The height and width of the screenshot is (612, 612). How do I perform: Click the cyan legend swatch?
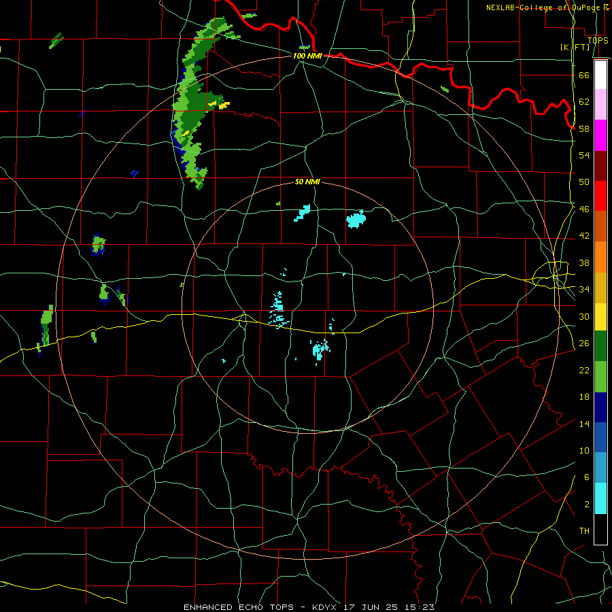pyautogui.click(x=600, y=498)
